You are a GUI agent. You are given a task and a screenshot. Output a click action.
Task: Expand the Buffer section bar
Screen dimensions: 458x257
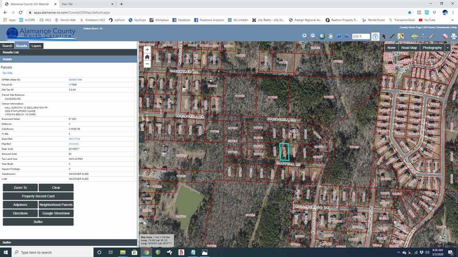coord(68,242)
